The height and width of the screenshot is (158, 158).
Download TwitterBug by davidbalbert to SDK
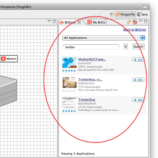138,100
